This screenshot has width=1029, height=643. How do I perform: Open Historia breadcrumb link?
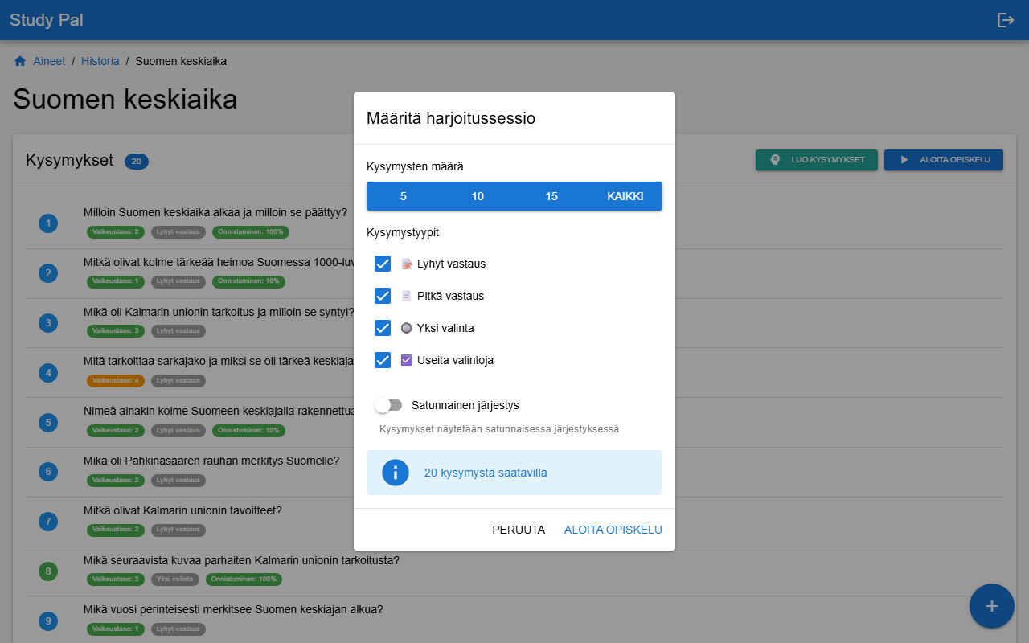point(100,61)
